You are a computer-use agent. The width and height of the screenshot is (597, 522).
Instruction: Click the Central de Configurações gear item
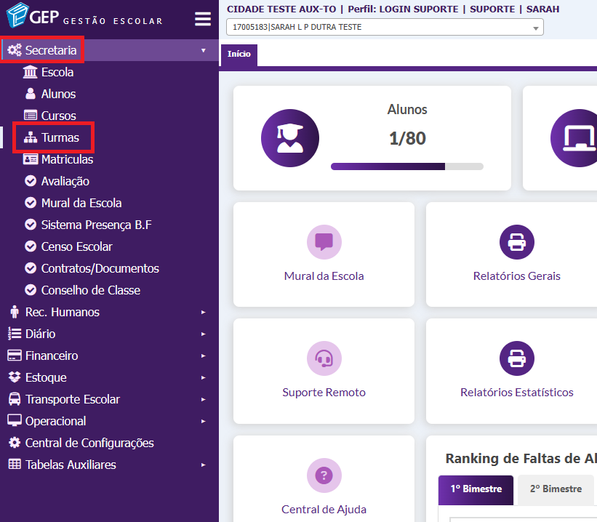coord(89,443)
